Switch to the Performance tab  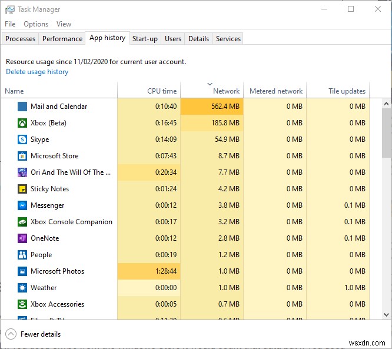click(62, 39)
